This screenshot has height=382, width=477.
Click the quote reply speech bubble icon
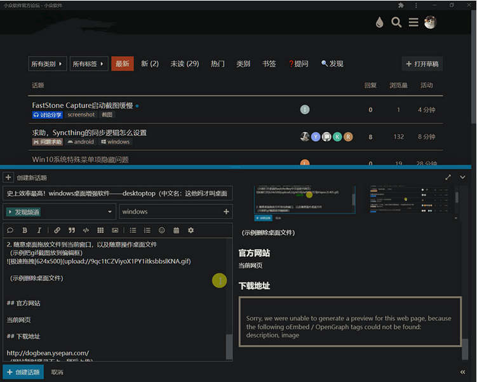pyautogui.click(x=10, y=230)
